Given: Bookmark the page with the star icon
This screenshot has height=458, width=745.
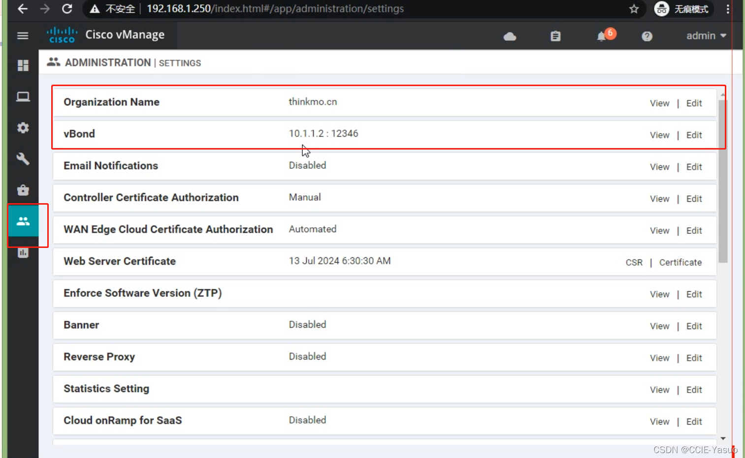Looking at the screenshot, I should [x=634, y=9].
